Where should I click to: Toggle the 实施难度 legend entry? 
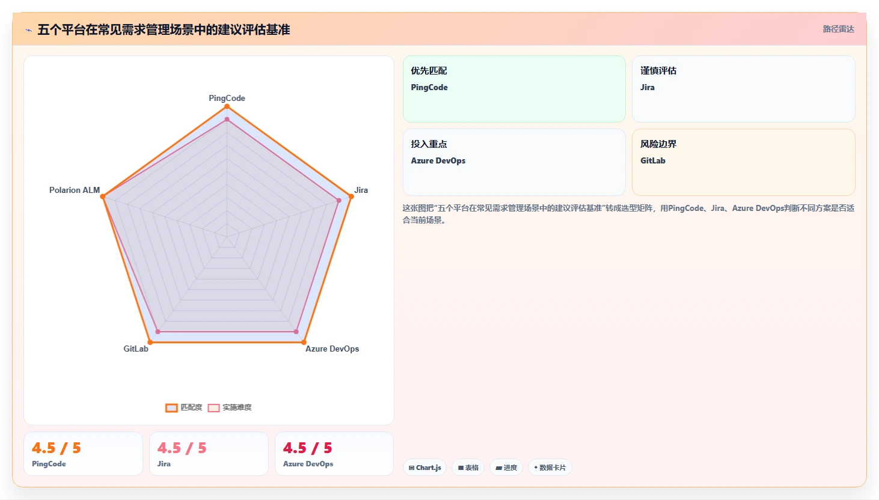coord(230,407)
